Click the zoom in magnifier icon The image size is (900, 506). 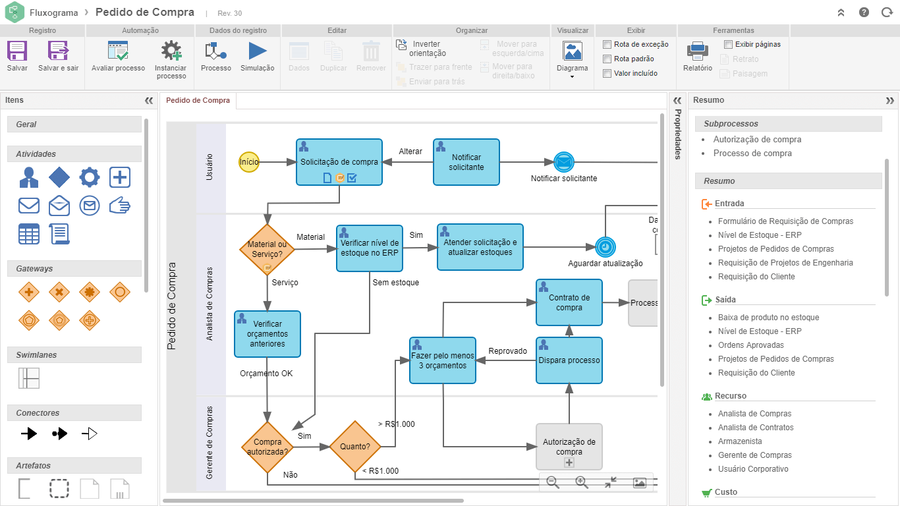(x=582, y=482)
